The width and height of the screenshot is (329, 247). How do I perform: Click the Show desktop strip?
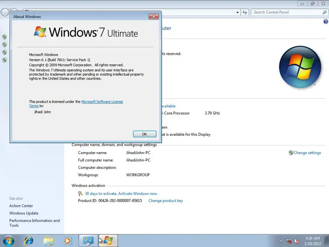(326, 241)
